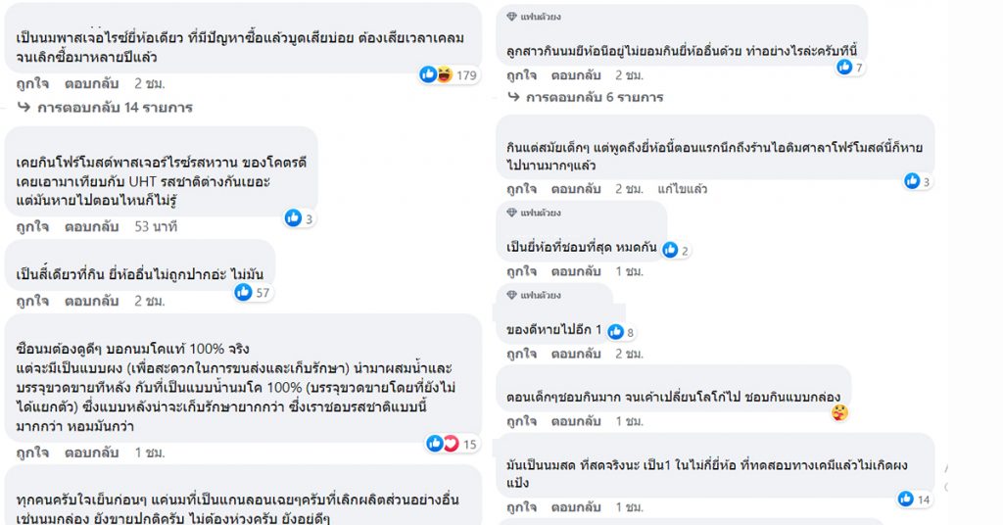Open like and heart reactions showing 15

[453, 444]
